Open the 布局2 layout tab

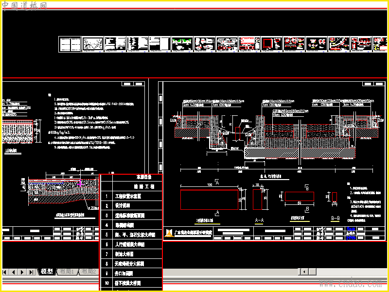pyautogui.click(x=88, y=272)
